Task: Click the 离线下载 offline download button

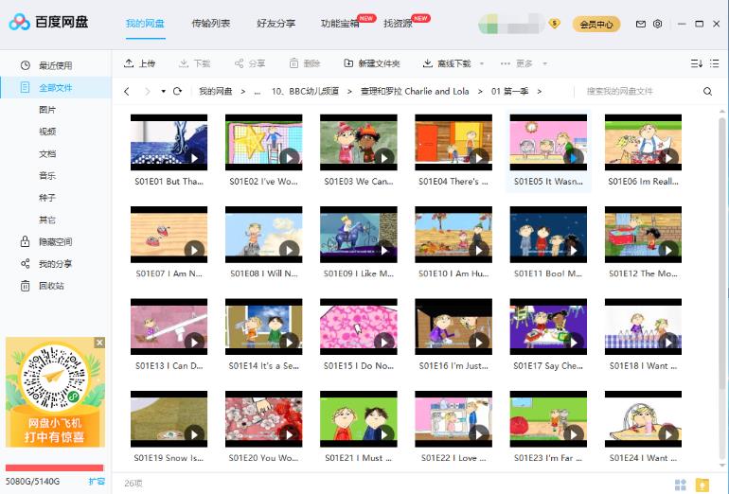Action: tap(447, 63)
